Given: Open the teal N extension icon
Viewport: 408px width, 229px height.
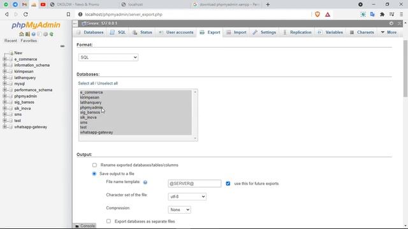Looking at the screenshot, I should click(363, 14).
